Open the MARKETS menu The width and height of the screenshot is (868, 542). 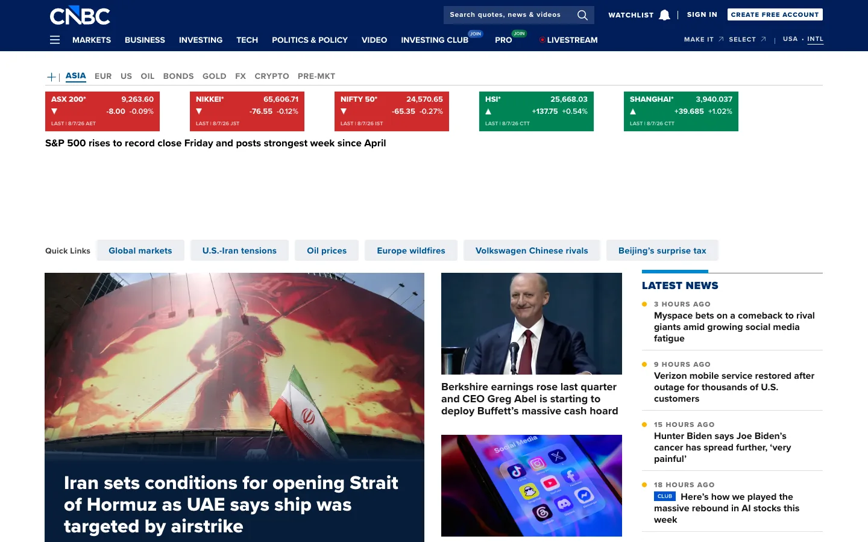click(92, 40)
